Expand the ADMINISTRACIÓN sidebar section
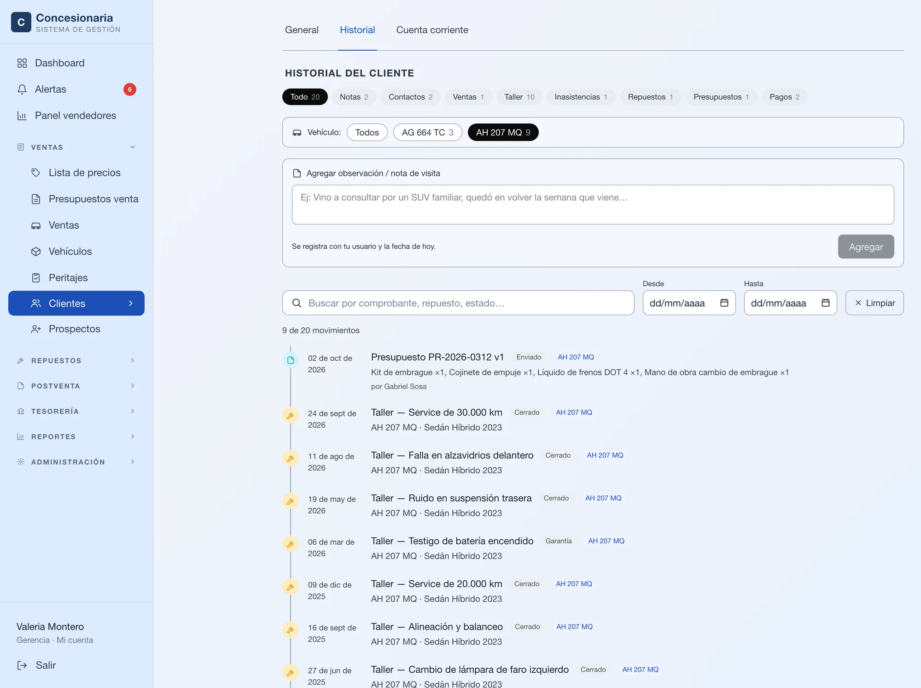 click(76, 462)
